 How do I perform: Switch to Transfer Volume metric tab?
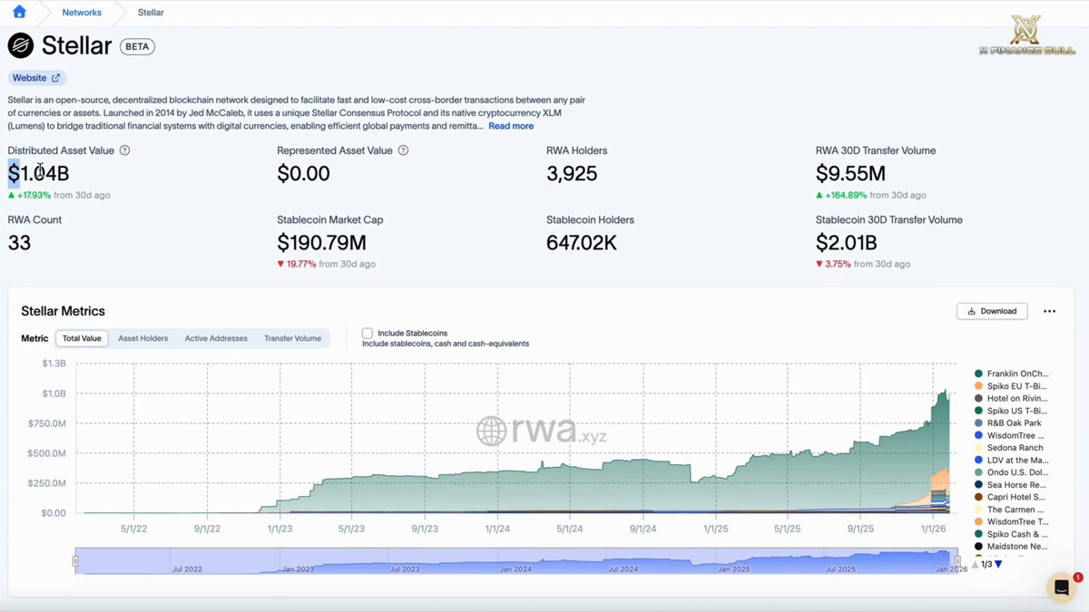tap(292, 338)
